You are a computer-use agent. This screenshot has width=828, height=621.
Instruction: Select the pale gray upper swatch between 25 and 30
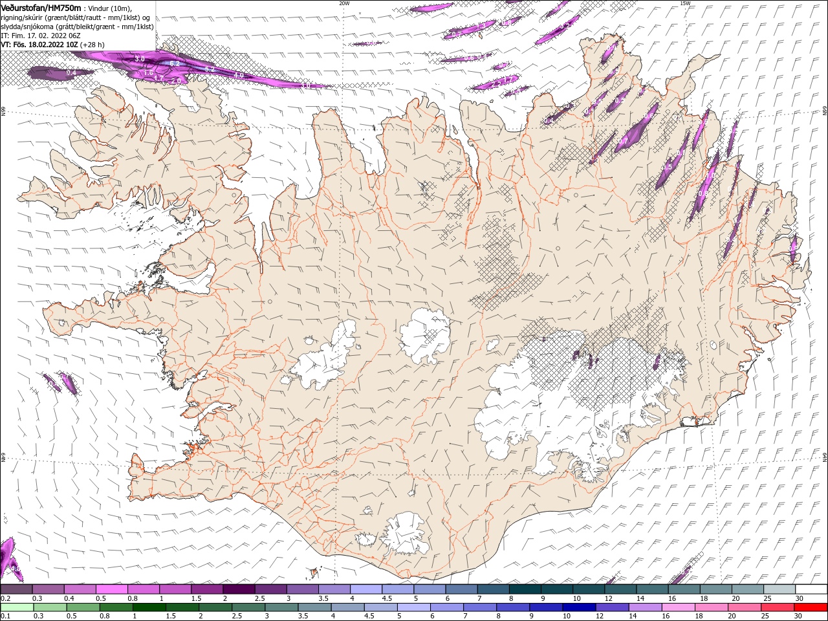click(x=779, y=589)
